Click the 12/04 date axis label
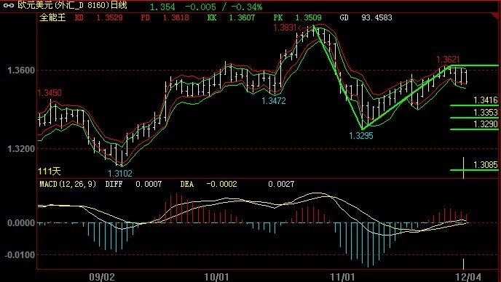The width and height of the screenshot is (501, 282). pyautogui.click(x=468, y=277)
